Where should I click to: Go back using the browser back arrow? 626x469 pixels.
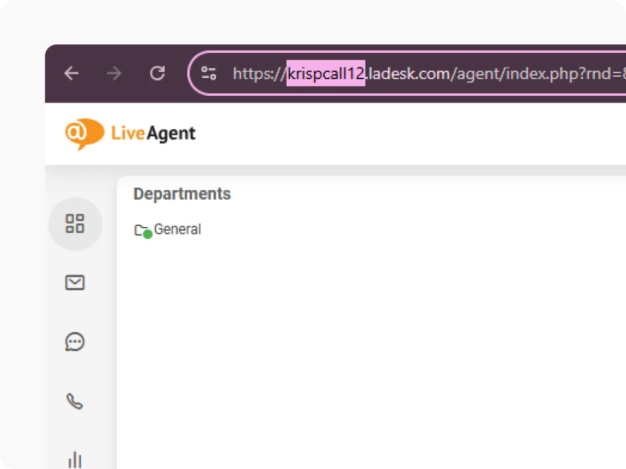click(72, 73)
